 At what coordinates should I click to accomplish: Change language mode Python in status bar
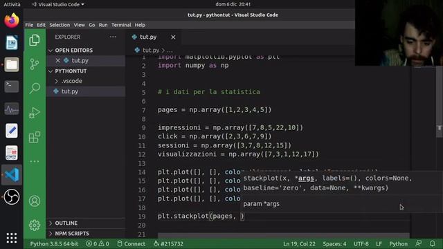399,243
